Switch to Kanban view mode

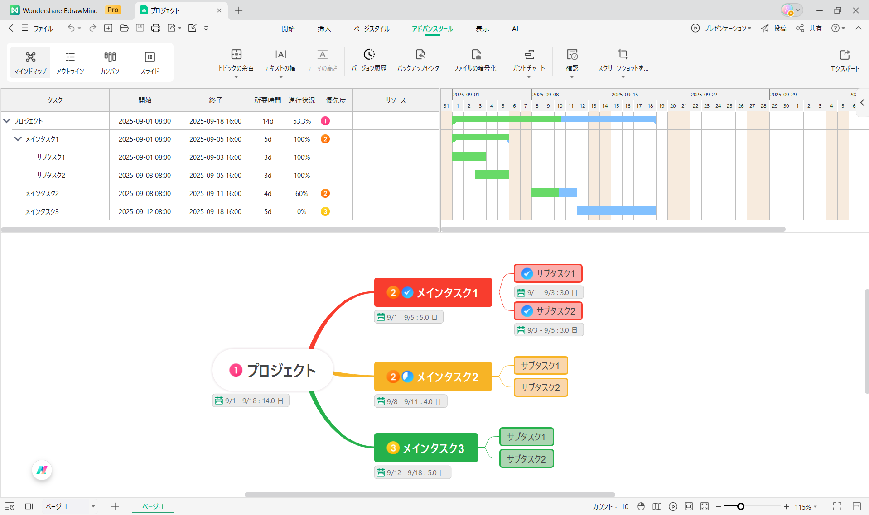click(110, 63)
